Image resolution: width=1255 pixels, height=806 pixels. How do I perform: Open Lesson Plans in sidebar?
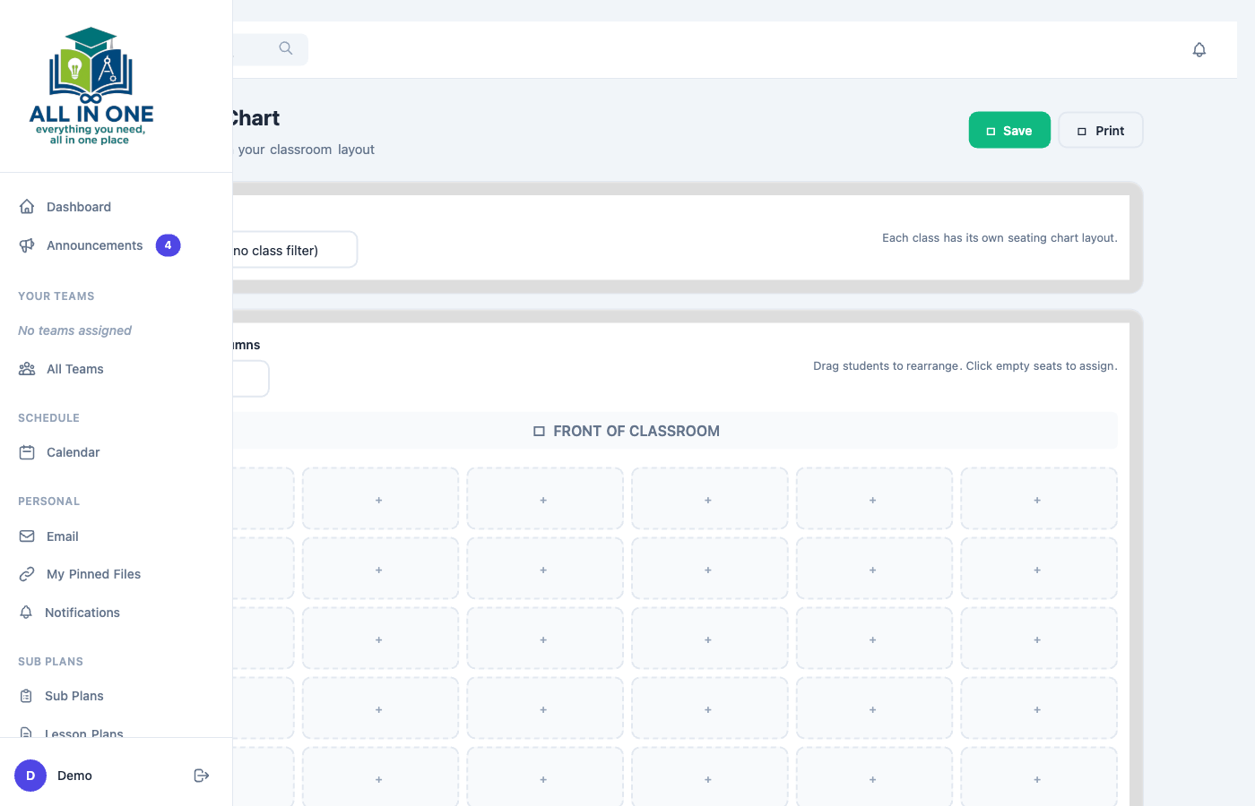coord(83,732)
